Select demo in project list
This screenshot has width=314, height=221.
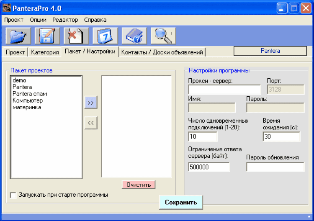pos(19,80)
